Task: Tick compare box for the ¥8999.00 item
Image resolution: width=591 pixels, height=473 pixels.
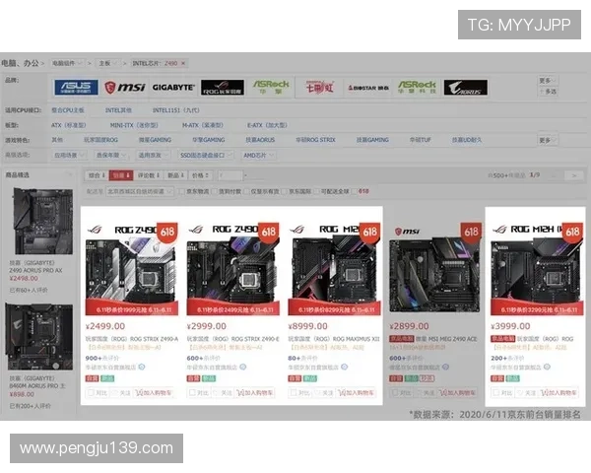Action: 293,392
